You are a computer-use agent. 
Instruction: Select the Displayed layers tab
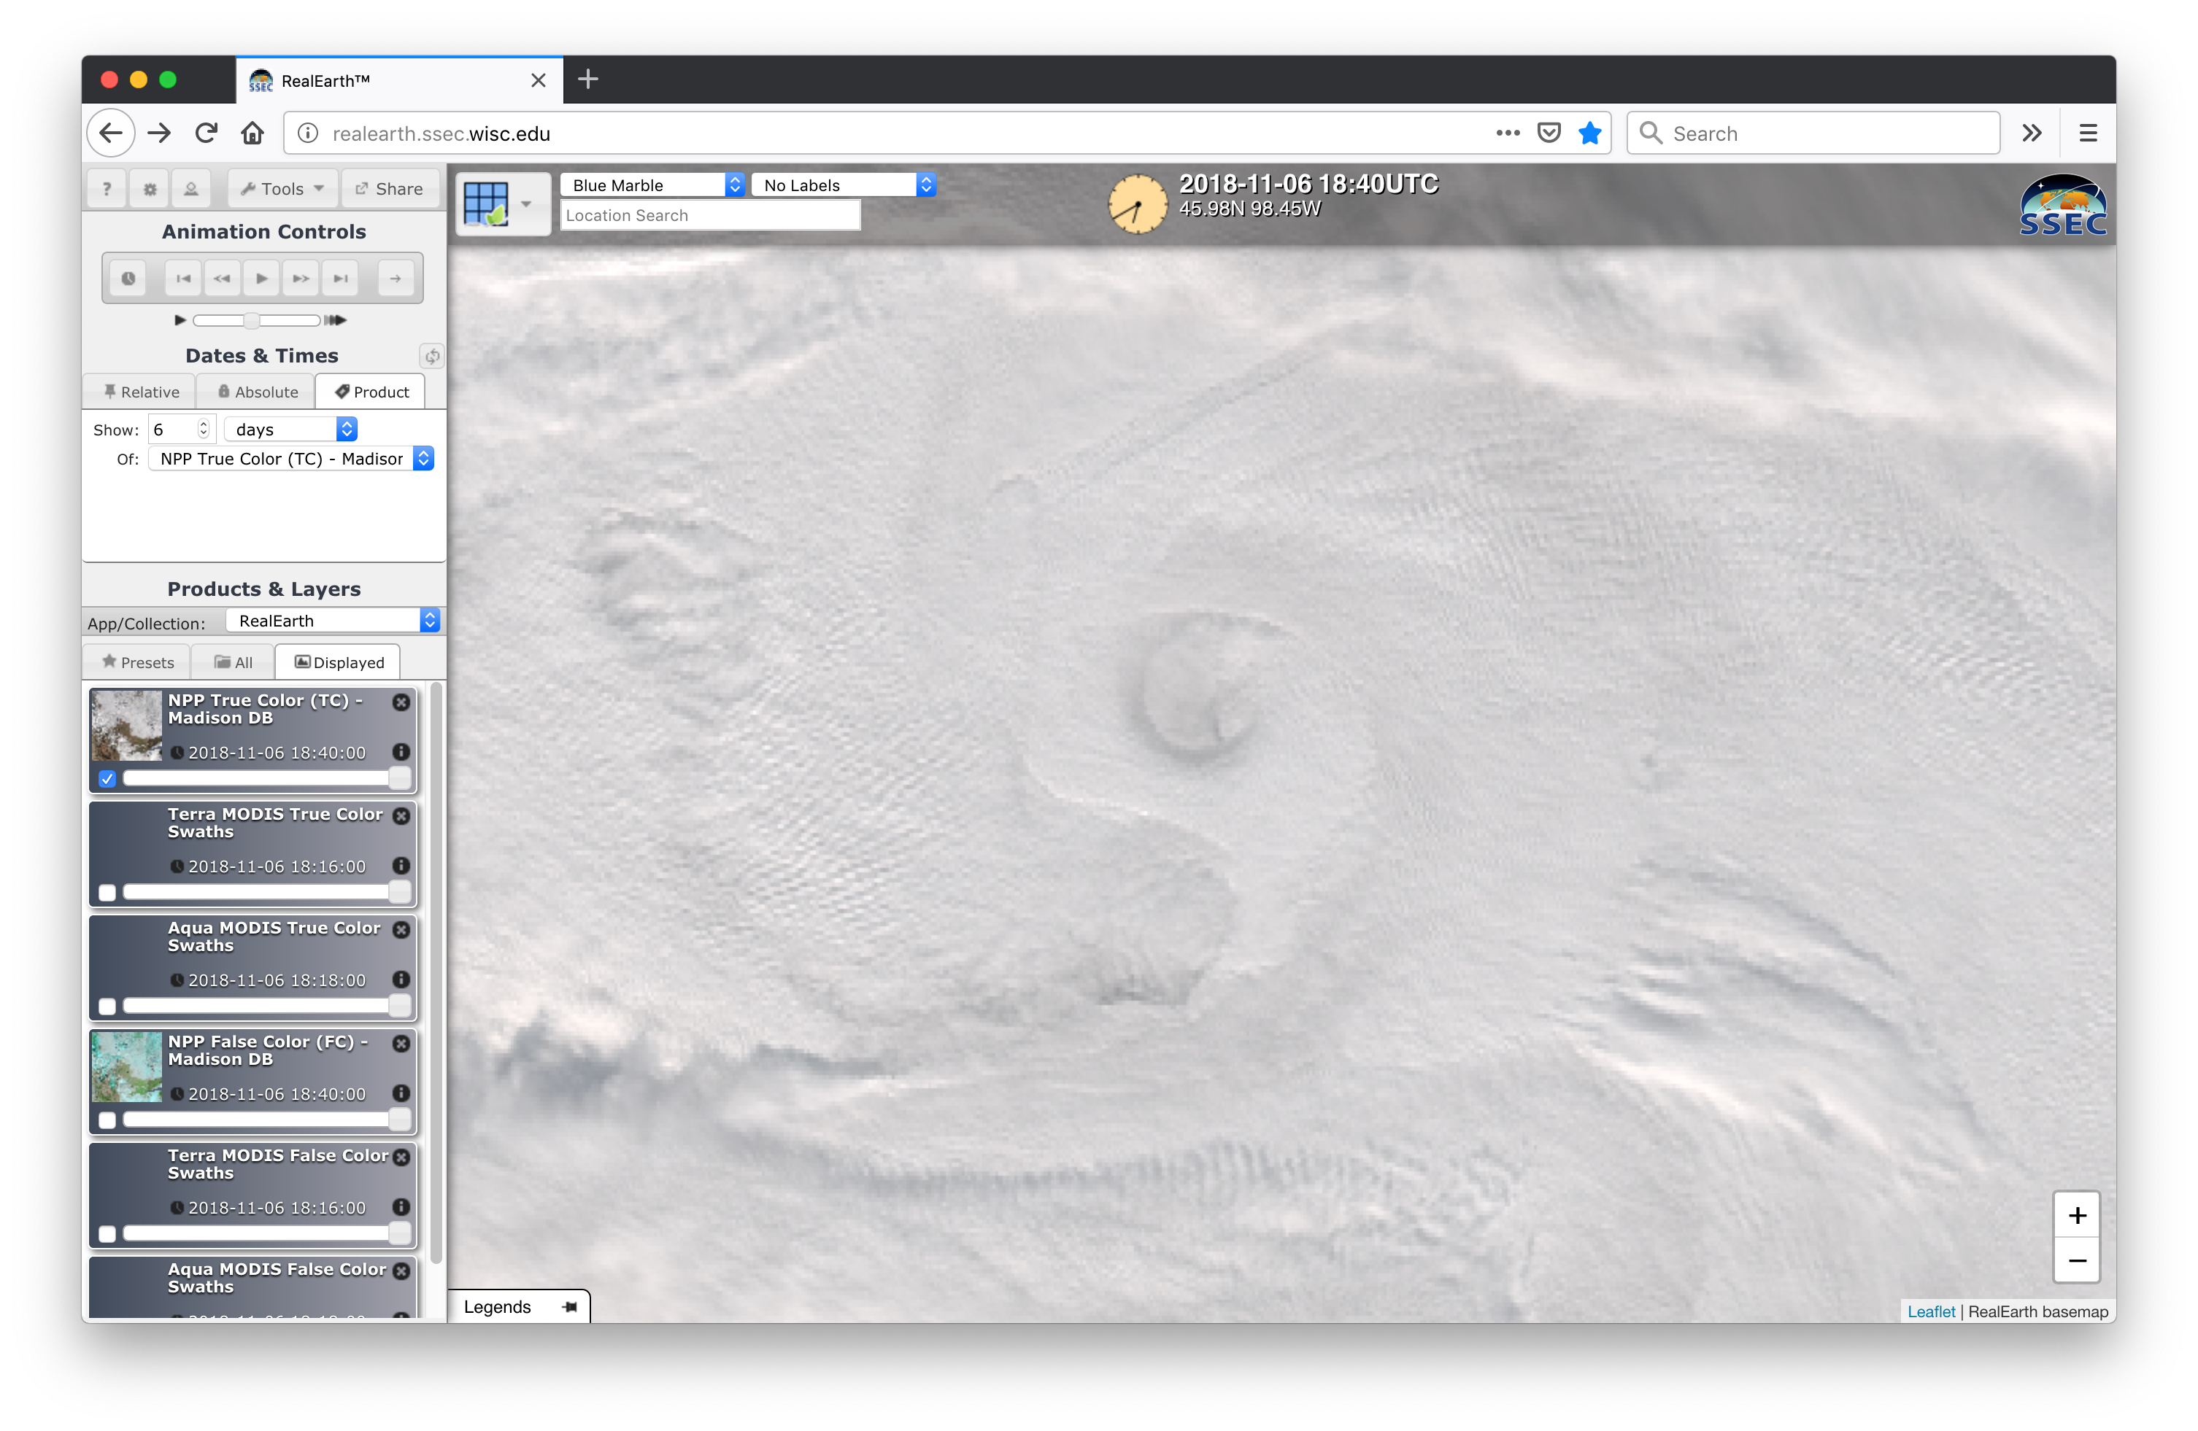[338, 662]
